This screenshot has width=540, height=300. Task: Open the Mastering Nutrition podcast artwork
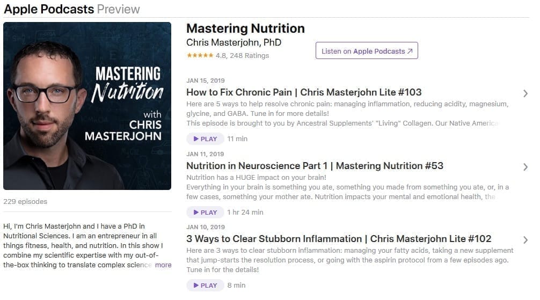pyautogui.click(x=87, y=106)
